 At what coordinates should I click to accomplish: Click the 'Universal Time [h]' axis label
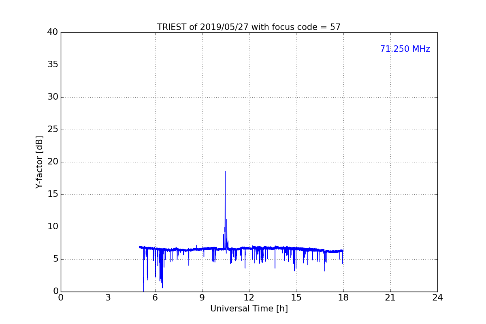pyautogui.click(x=249, y=309)
